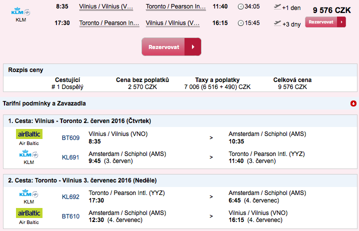The height and width of the screenshot is (231, 359).
Task: Click the KLM logo for flight KL692
Action: [29, 193]
